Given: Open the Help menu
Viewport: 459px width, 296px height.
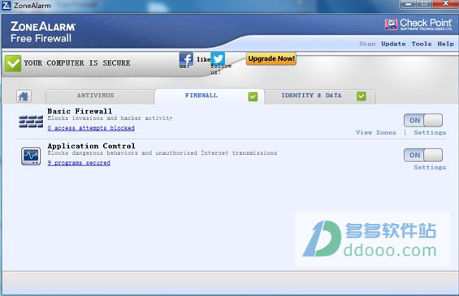Looking at the screenshot, I should [x=445, y=44].
